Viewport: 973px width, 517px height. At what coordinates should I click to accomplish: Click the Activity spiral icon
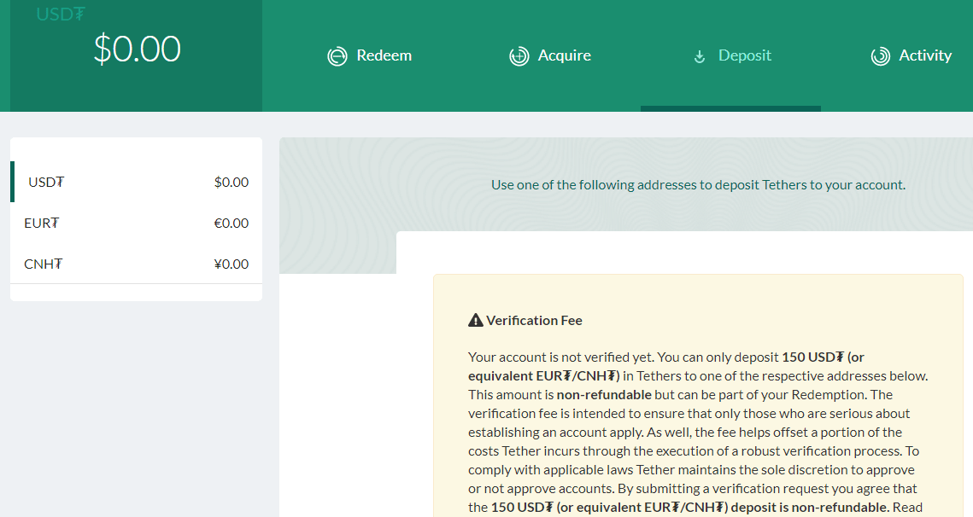click(880, 56)
